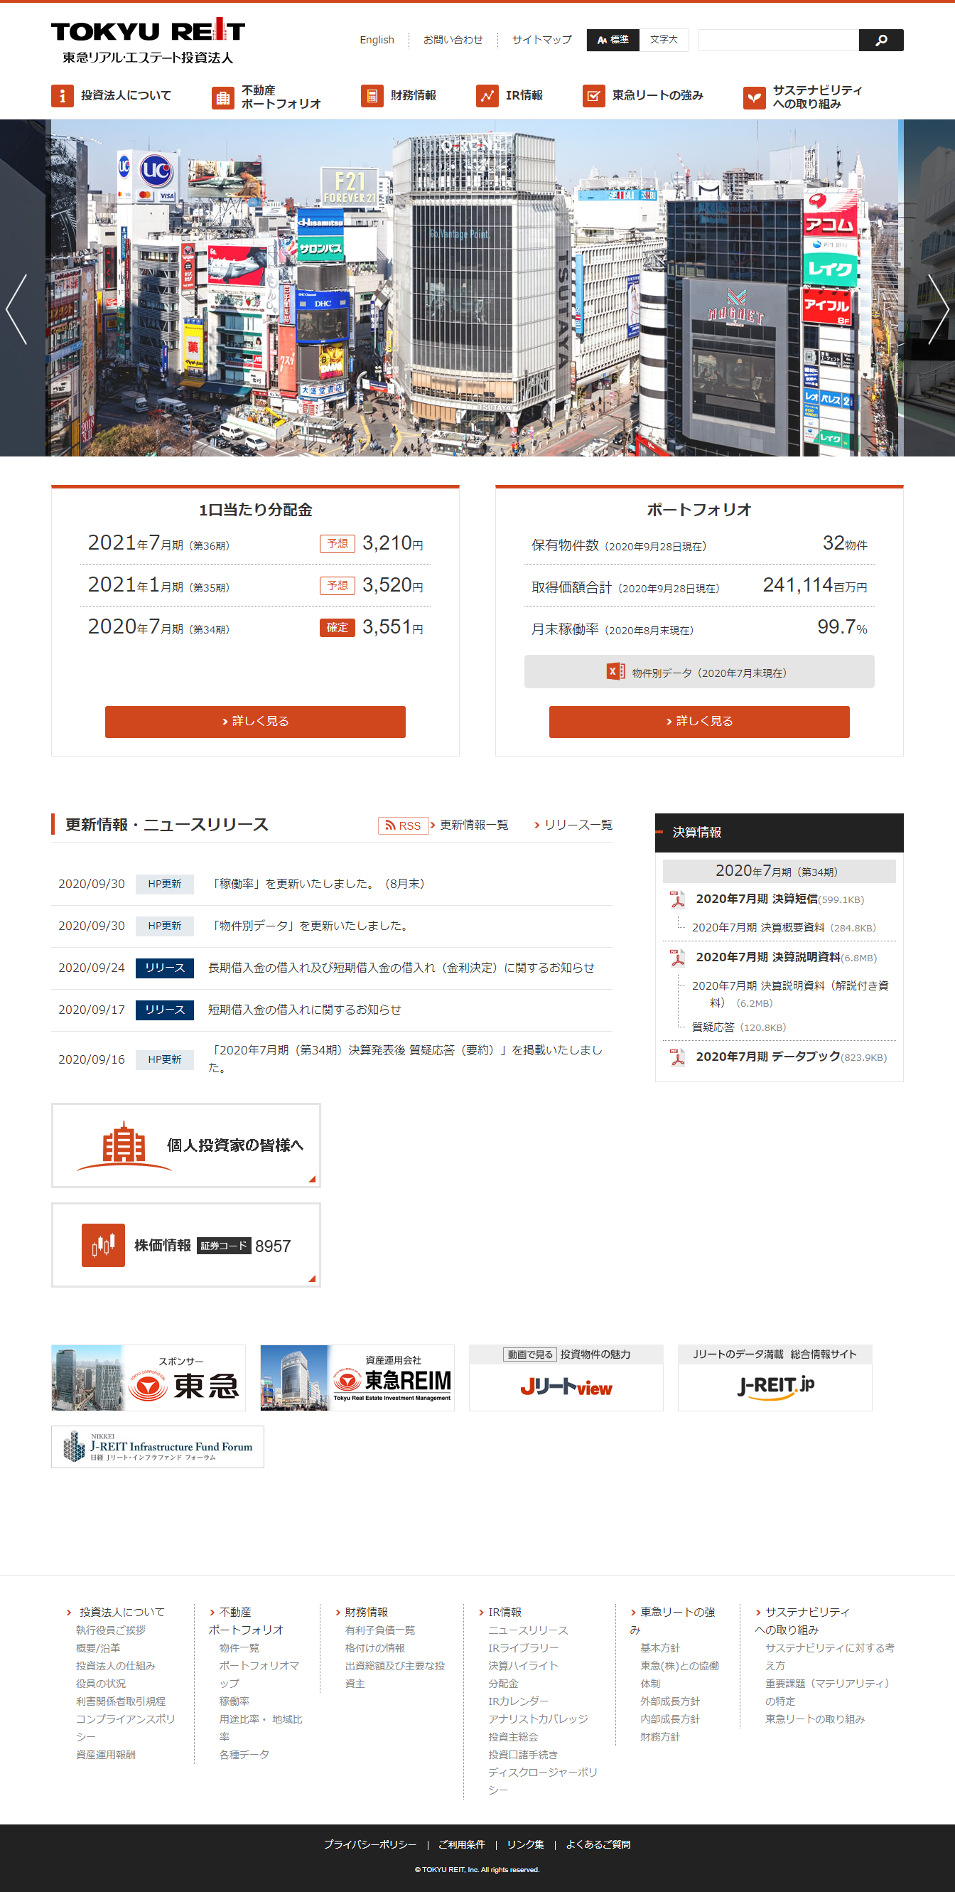Click the candlestick icon in 株価情報
955x1892 pixels.
pyautogui.click(x=103, y=1245)
